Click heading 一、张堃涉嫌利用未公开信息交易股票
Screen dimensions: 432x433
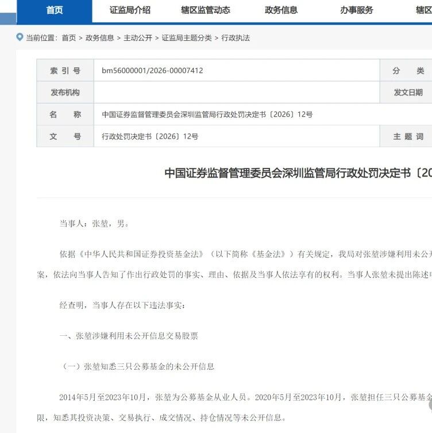click(129, 336)
